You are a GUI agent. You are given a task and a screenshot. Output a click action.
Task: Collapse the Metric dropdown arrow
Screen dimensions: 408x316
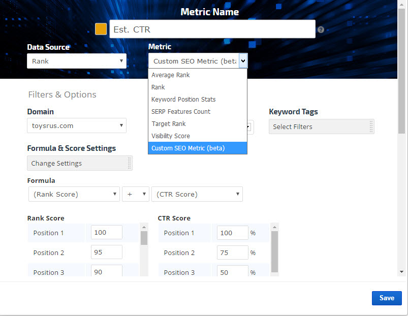[x=243, y=61]
